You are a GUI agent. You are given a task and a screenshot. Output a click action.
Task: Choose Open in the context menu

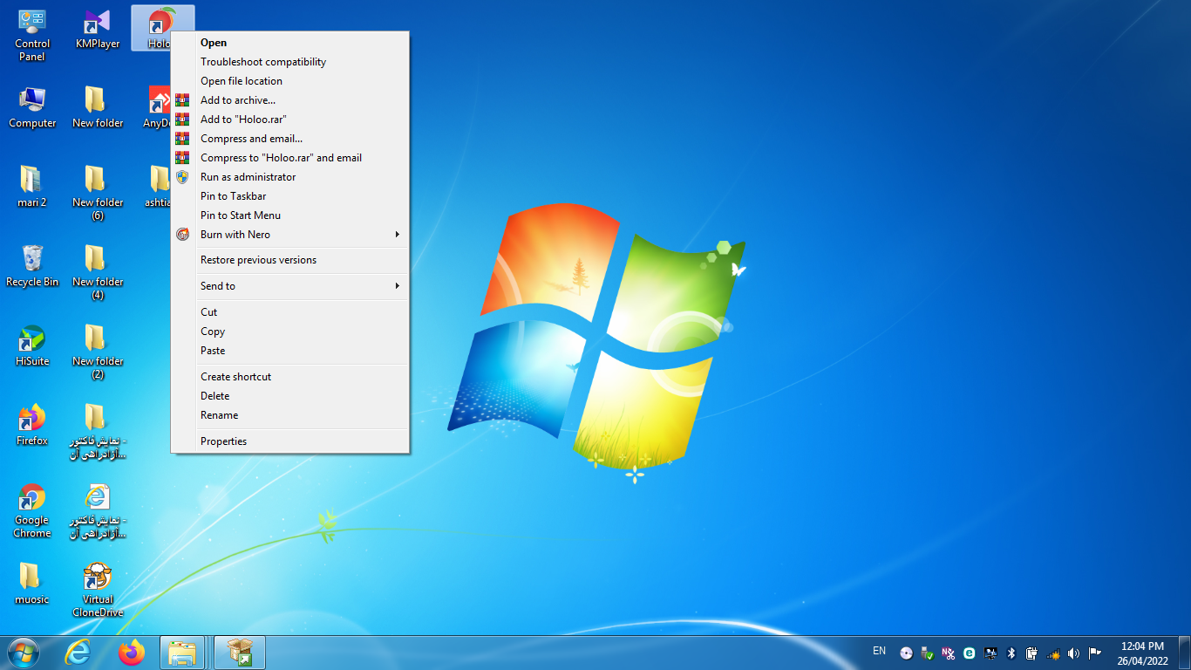coord(290,43)
